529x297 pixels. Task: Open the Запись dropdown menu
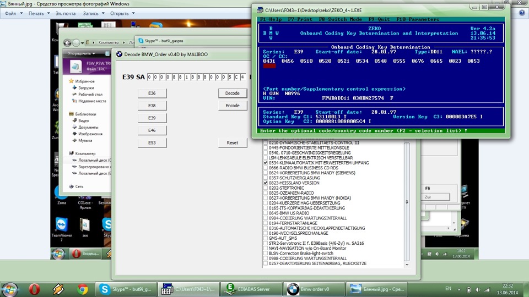click(x=94, y=13)
